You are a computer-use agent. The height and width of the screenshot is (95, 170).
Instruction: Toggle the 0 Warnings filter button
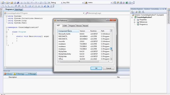pos(19,74)
